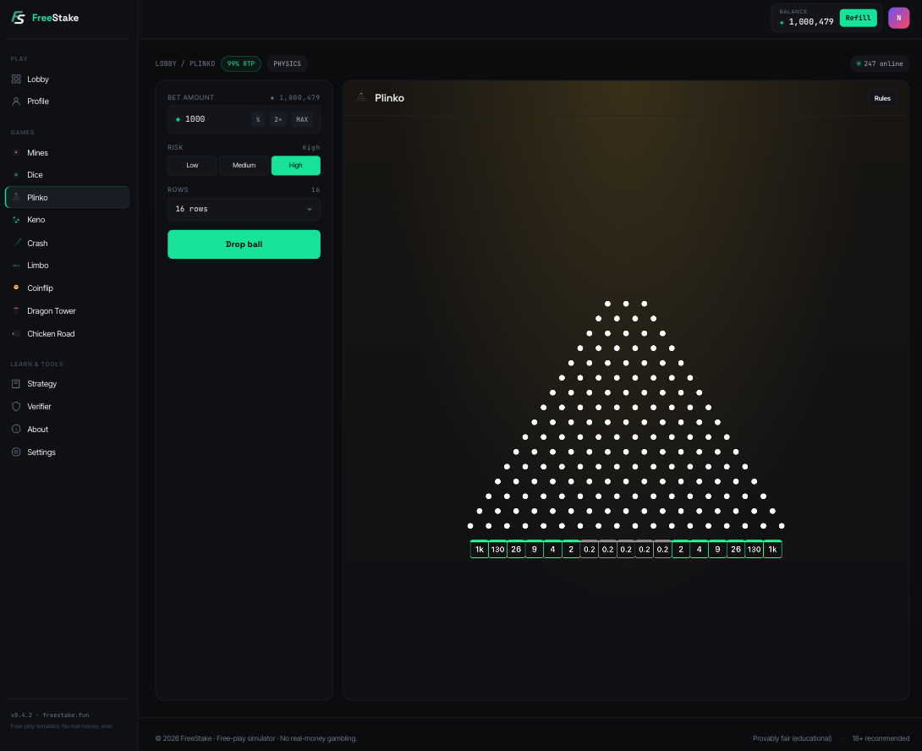Image resolution: width=922 pixels, height=751 pixels.
Task: Click the FreeStake logo icon
Action: pyautogui.click(x=19, y=18)
